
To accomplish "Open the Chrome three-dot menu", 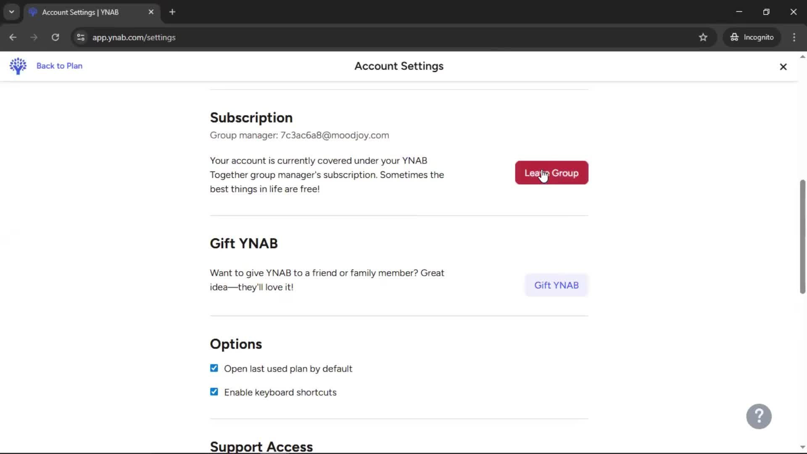I will pyautogui.click(x=794, y=37).
